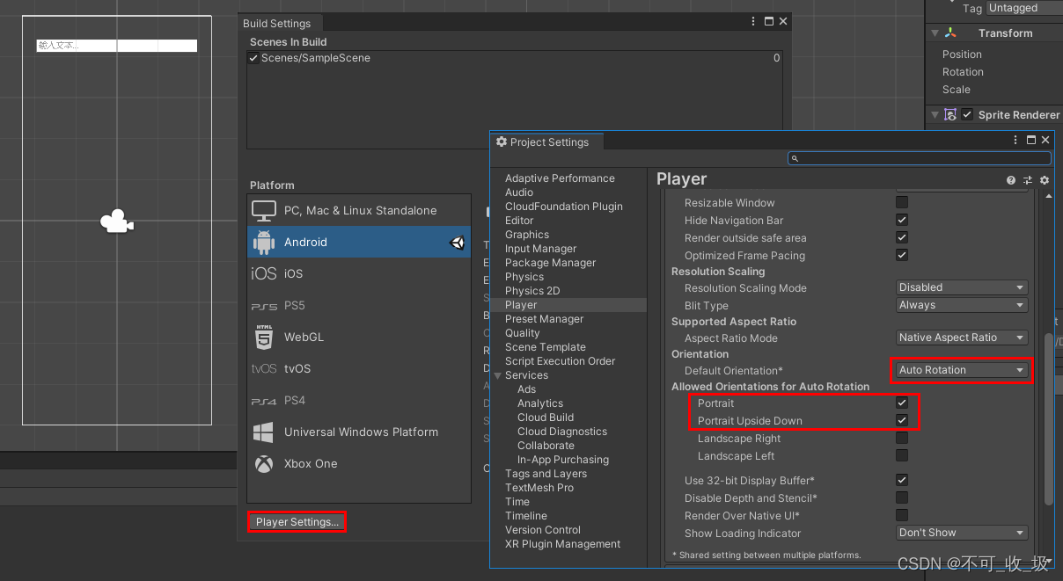Viewport: 1063px width, 581px height.
Task: Toggle Sprite Renderer enabled checkbox
Action: 968,115
